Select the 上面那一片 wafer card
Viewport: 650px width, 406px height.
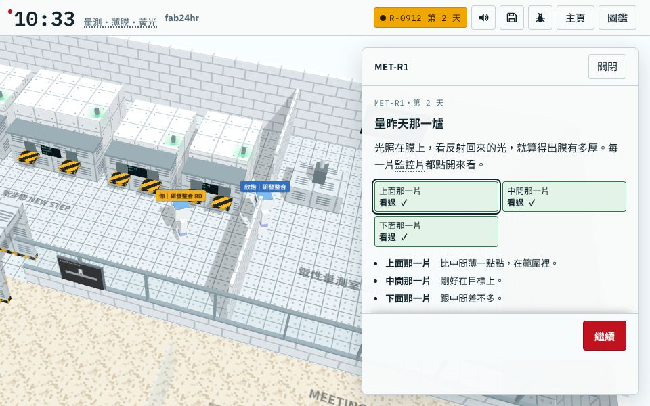point(436,196)
